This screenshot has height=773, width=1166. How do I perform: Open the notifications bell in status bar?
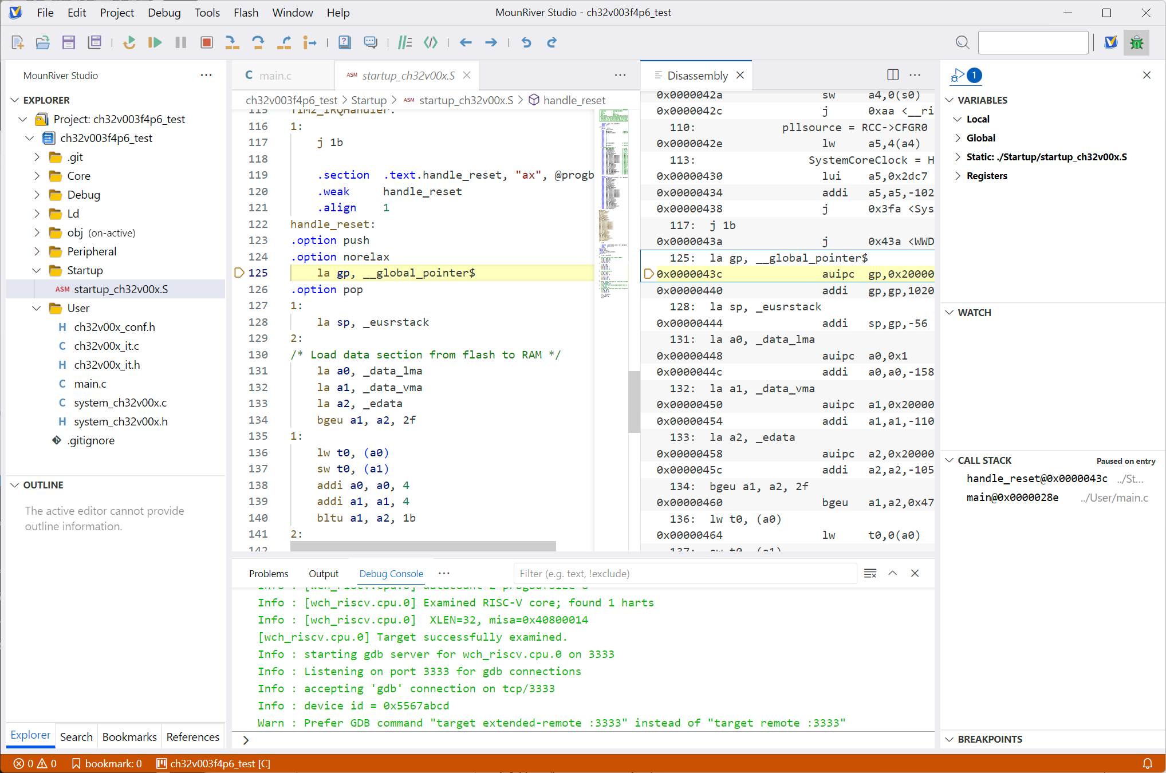1148,763
